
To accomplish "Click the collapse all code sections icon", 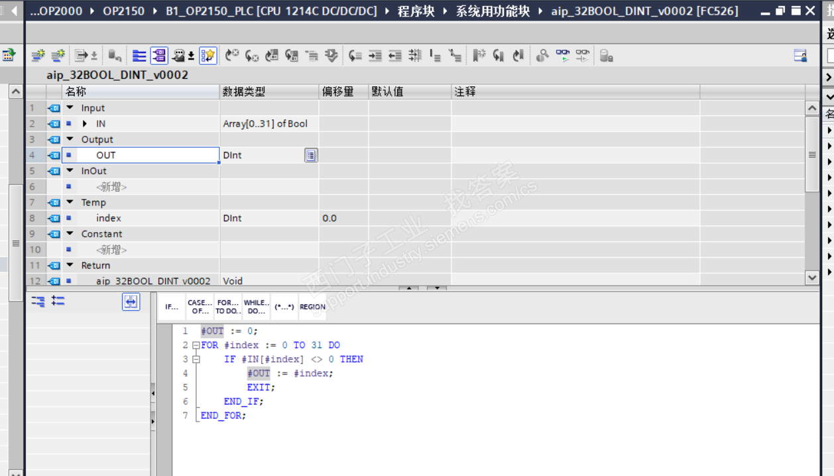I will click(x=38, y=302).
